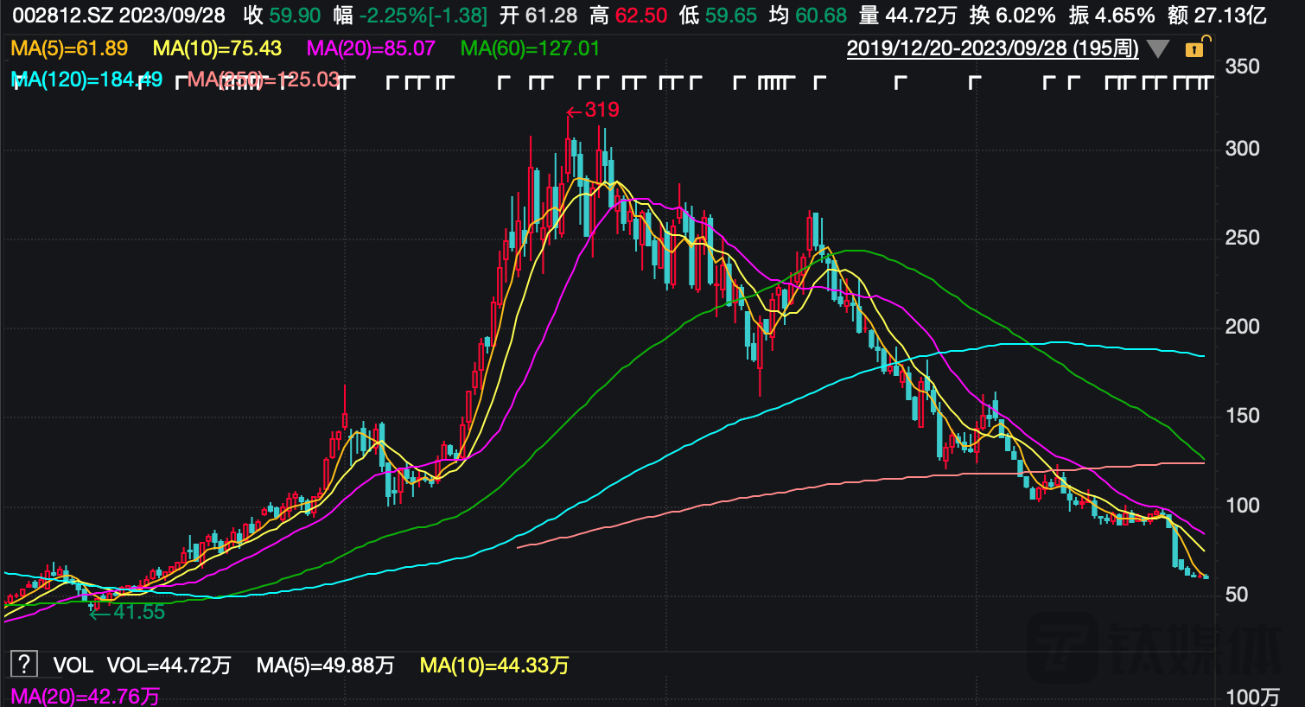Click the magenta volume MA(20)=42.76万 label

[x=85, y=696]
